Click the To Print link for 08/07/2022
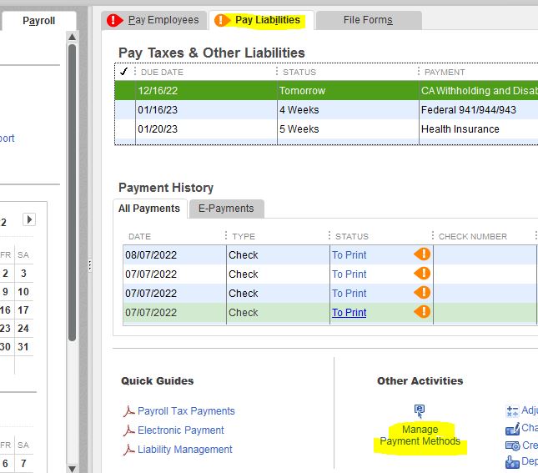Image resolution: width=538 pixels, height=473 pixels. (349, 255)
